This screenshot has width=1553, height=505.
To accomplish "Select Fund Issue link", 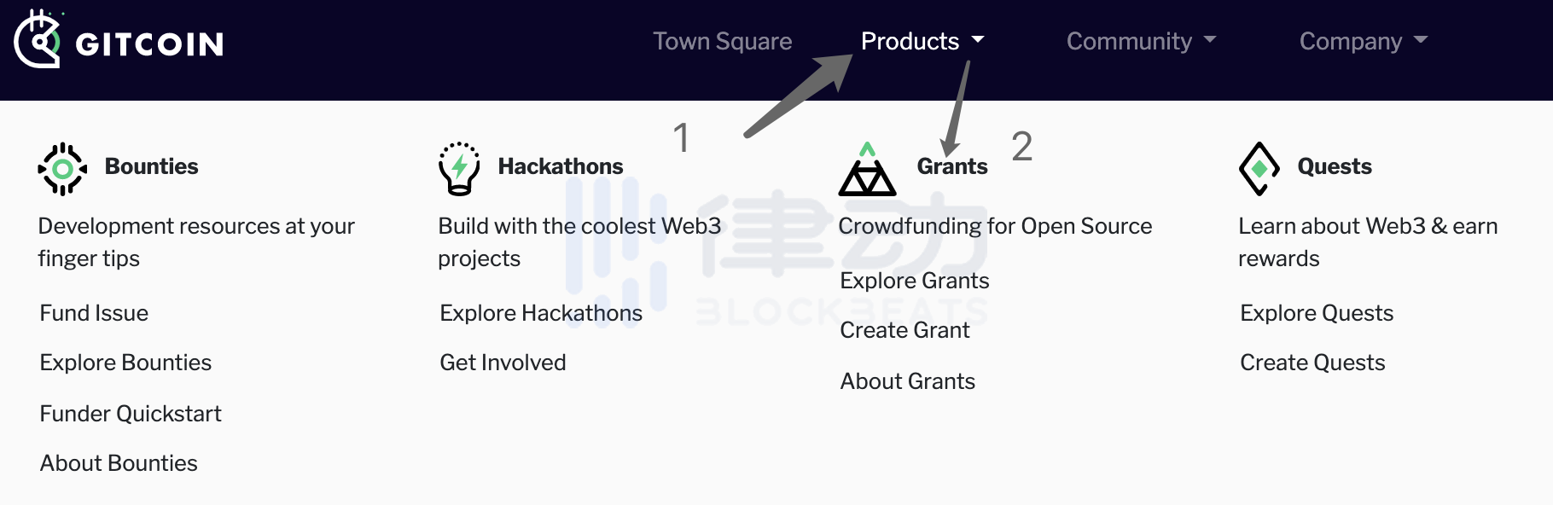I will pos(94,313).
